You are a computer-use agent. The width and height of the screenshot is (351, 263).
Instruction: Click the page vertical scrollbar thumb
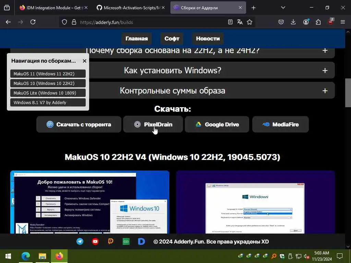(x=348, y=92)
